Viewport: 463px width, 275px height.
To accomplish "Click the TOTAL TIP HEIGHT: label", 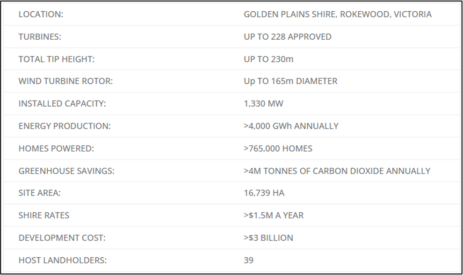I will [x=57, y=59].
